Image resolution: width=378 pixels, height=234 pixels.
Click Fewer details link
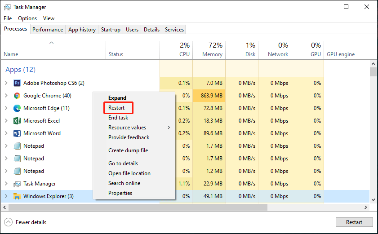click(31, 222)
